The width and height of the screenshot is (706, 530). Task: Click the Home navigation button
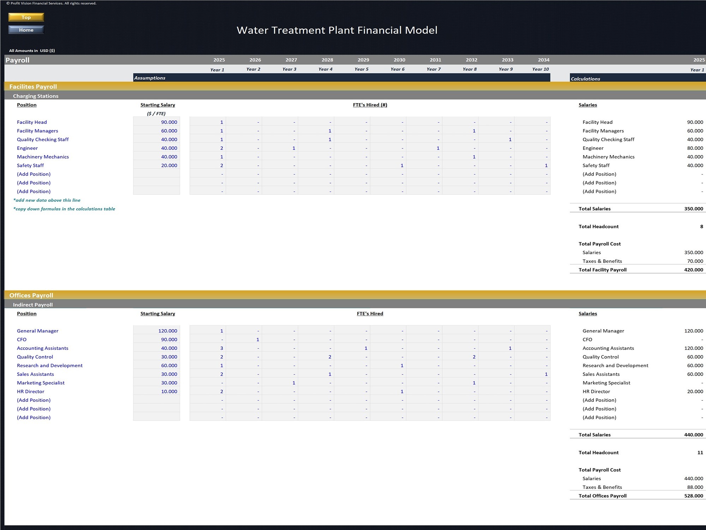(x=26, y=30)
